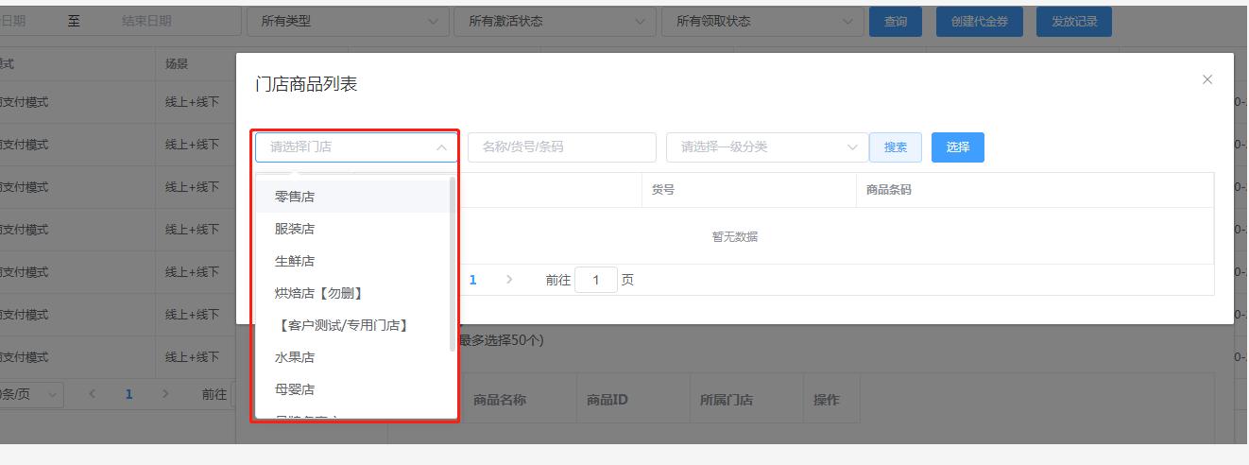Open the 请选择门店 store dropdown

point(356,147)
